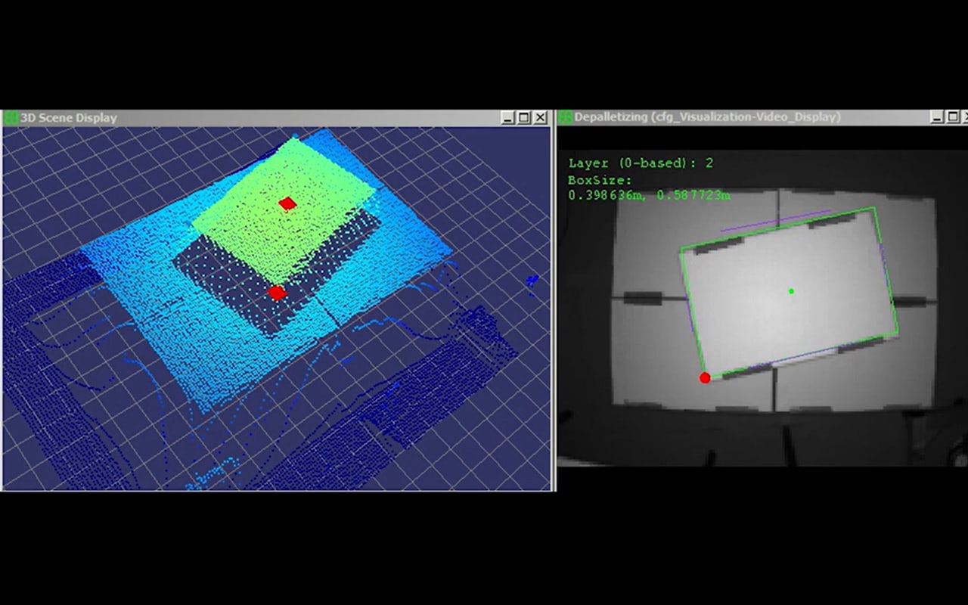Maximize the 3D Scene Display window
This screenshot has width=968, height=605.
tap(524, 118)
